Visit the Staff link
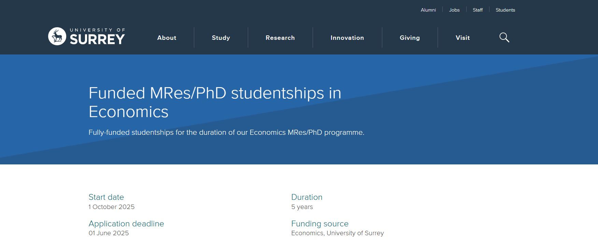This screenshot has height=241, width=598. [478, 10]
